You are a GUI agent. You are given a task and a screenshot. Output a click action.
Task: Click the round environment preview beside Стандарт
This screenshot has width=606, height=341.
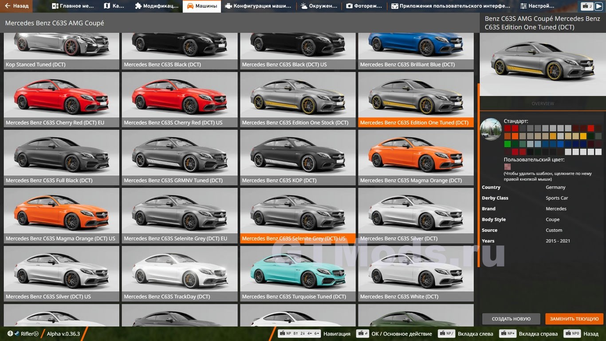[x=491, y=129]
